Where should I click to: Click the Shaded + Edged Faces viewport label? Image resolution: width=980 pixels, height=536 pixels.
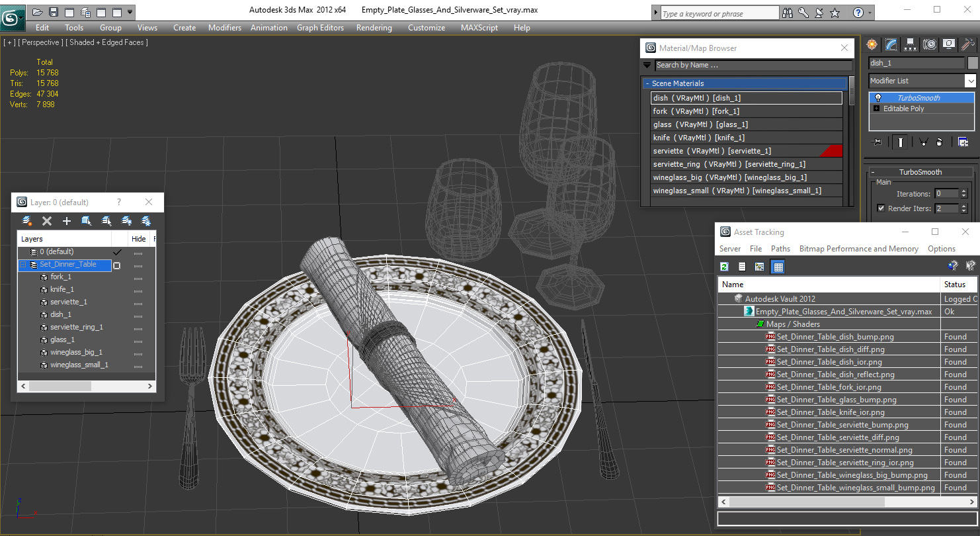tap(106, 42)
